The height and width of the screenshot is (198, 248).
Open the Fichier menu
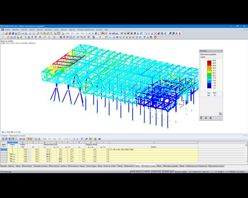pos(8,30)
